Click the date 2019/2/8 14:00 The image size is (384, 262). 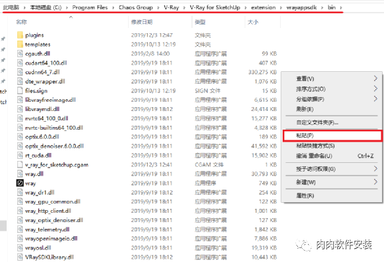click(x=151, y=54)
